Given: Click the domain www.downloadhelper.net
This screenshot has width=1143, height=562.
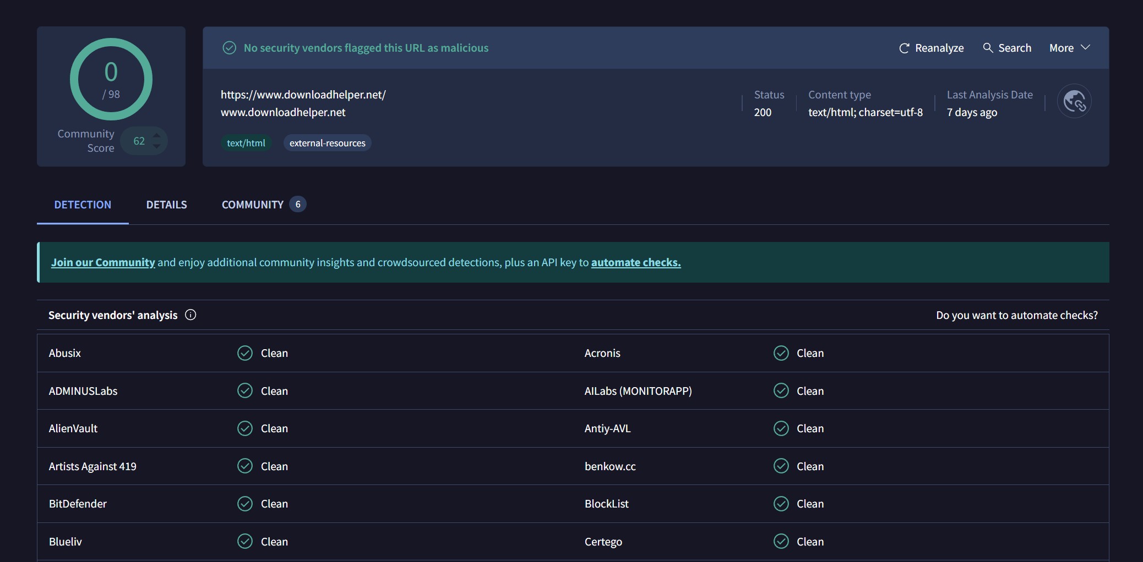Looking at the screenshot, I should click(283, 112).
